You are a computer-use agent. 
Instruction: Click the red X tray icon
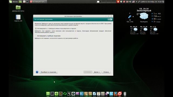click(118, 2)
